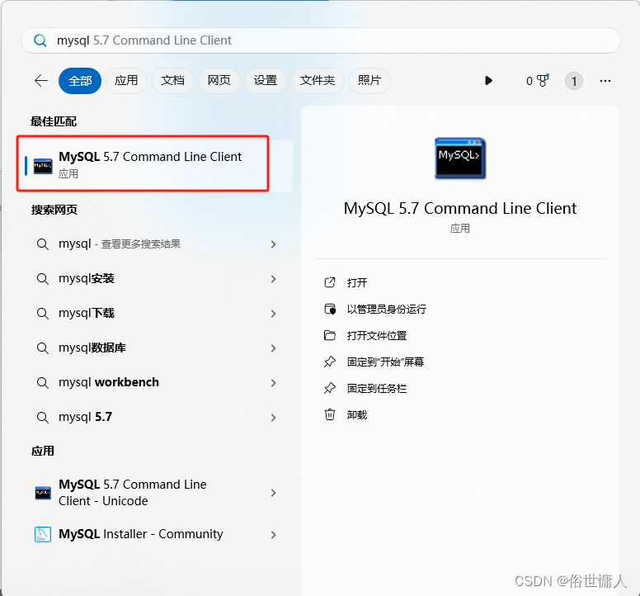Click the magnifier icon beside mysql workbench

coord(42,383)
